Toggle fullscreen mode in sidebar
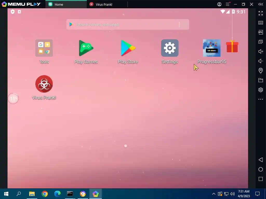This screenshot has width=266, height=199. click(x=261, y=13)
